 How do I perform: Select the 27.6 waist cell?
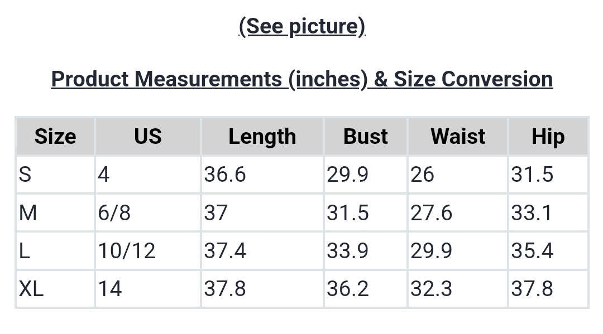[432, 213]
